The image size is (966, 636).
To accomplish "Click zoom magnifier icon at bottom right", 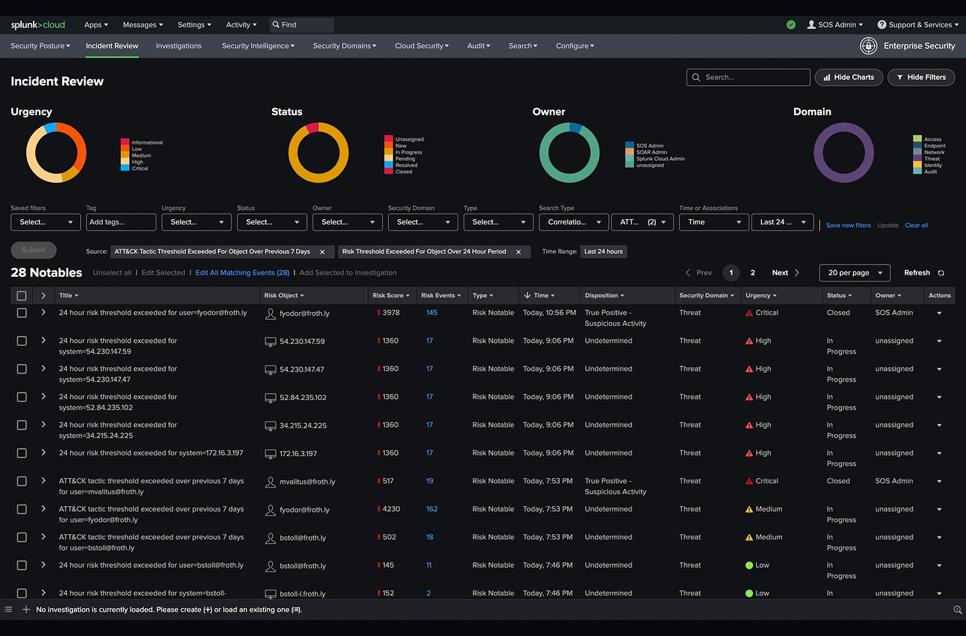I will pos(957,610).
